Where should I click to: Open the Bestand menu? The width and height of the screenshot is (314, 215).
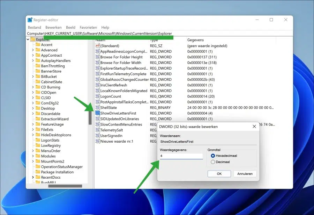tap(35, 28)
